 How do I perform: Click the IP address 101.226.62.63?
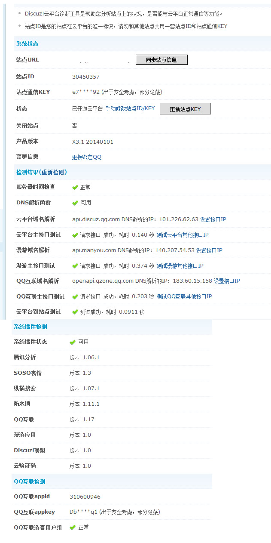pyautogui.click(x=179, y=219)
